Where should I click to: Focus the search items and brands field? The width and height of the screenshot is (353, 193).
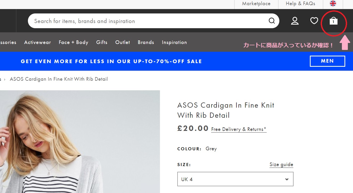pos(147,21)
